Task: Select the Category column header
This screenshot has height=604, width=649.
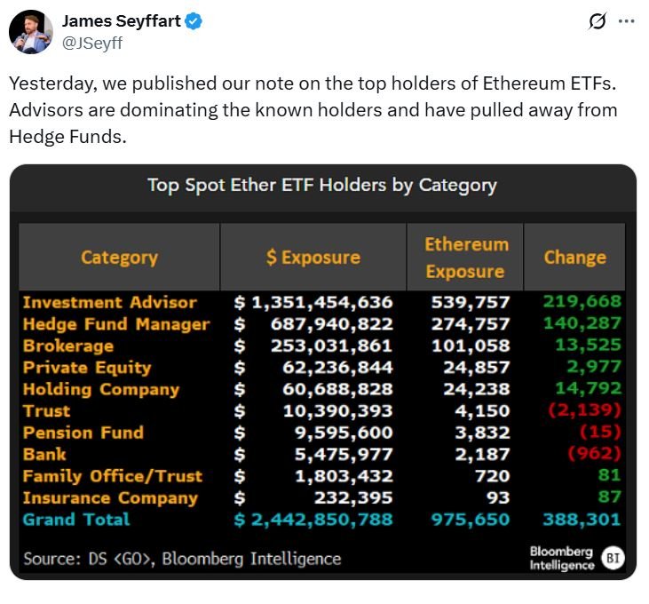Action: point(119,258)
